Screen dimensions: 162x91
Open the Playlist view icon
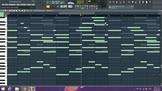click(110, 2)
